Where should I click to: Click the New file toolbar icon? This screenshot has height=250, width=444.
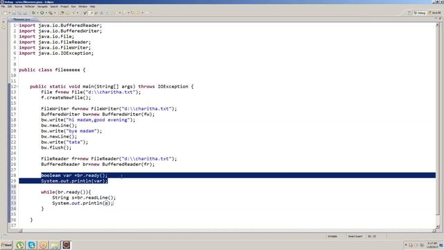point(5,12)
